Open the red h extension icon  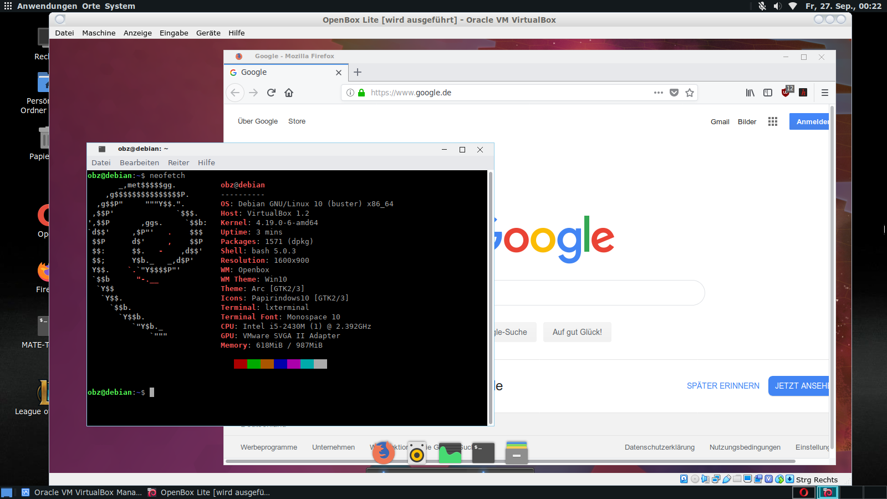[803, 93]
